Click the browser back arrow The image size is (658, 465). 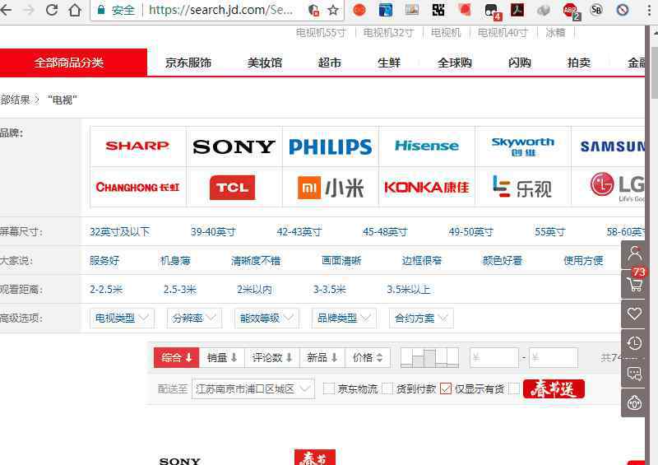tap(5, 9)
